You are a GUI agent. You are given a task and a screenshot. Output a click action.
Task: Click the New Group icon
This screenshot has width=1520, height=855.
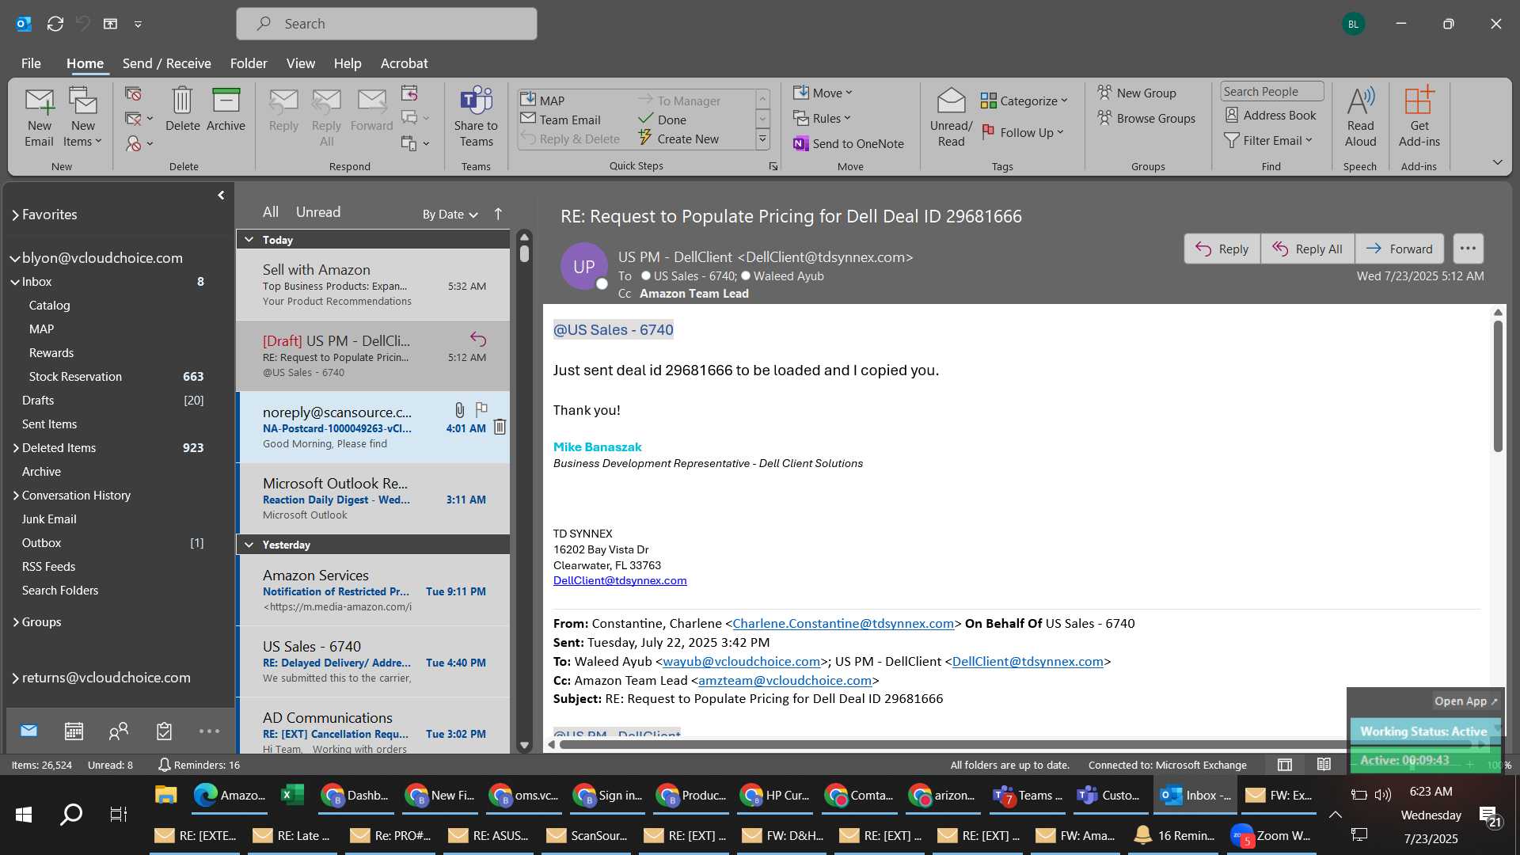[x=1137, y=93]
